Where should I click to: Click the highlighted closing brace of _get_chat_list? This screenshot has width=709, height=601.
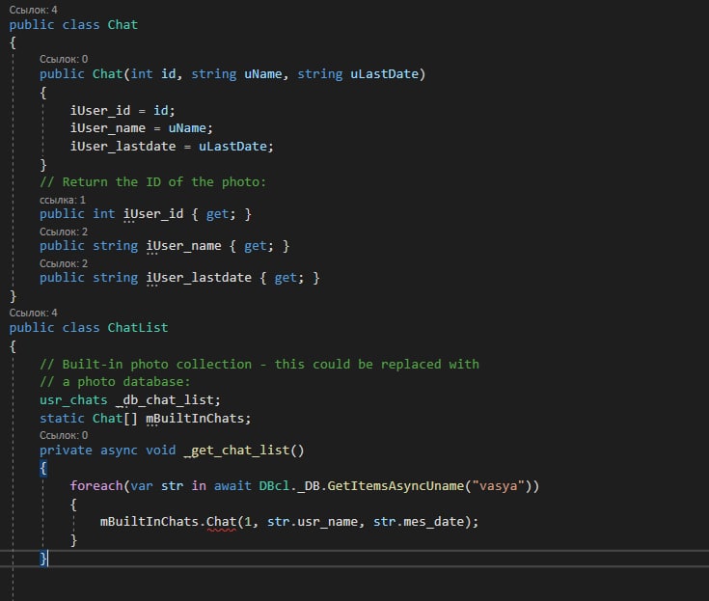[x=43, y=559]
